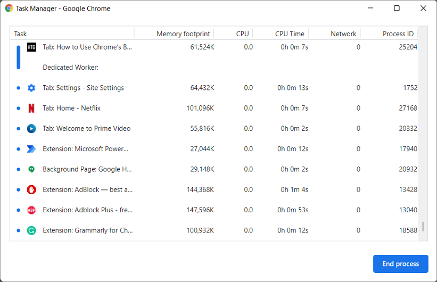This screenshot has width=437, height=282.
Task: Click the green Grammarly icon
Action: (x=31, y=230)
